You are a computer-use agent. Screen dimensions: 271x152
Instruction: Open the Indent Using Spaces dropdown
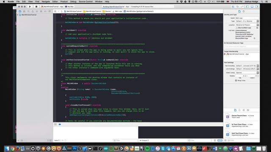(x=247, y=73)
